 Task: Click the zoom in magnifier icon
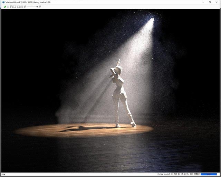[40, 7]
